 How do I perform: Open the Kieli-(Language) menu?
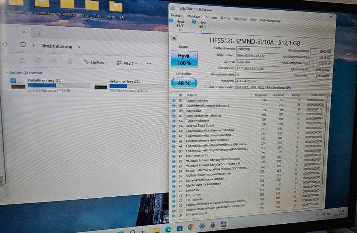point(271,21)
